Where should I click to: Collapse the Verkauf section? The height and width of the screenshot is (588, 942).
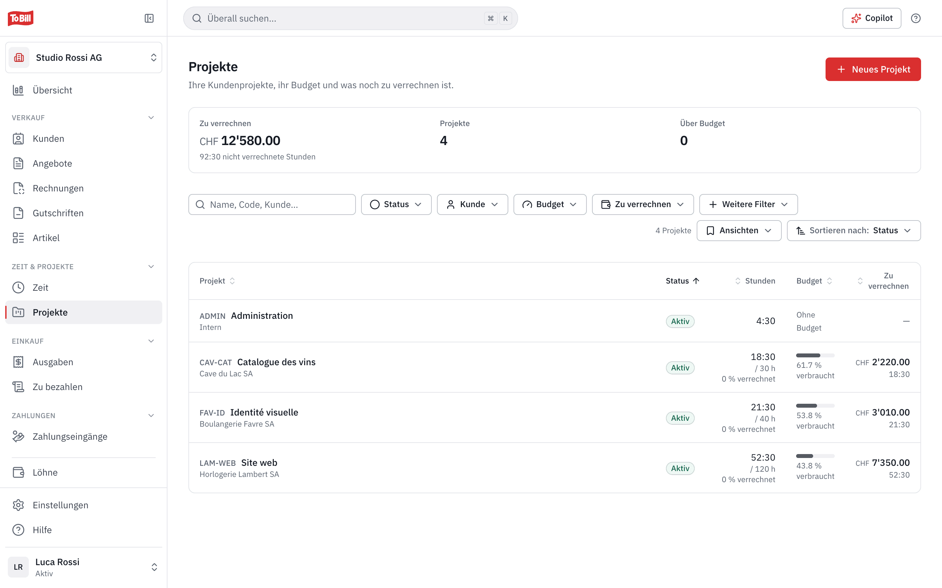pyautogui.click(x=151, y=118)
